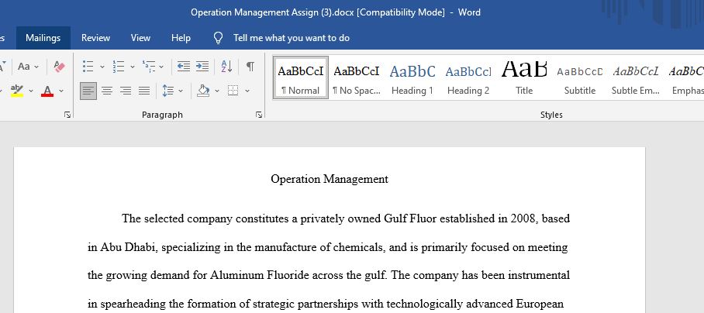Apply Subtitle style
Image resolution: width=704 pixels, height=313 pixels.
(580, 77)
